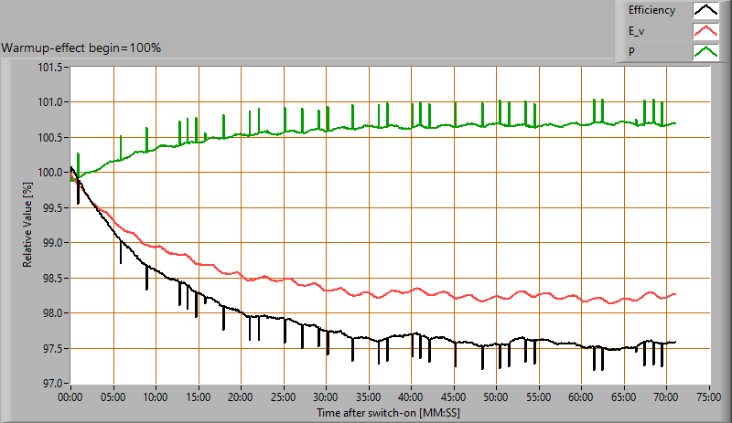
Task: Click the 35:00 tick label on time axis
Action: [x=369, y=398]
